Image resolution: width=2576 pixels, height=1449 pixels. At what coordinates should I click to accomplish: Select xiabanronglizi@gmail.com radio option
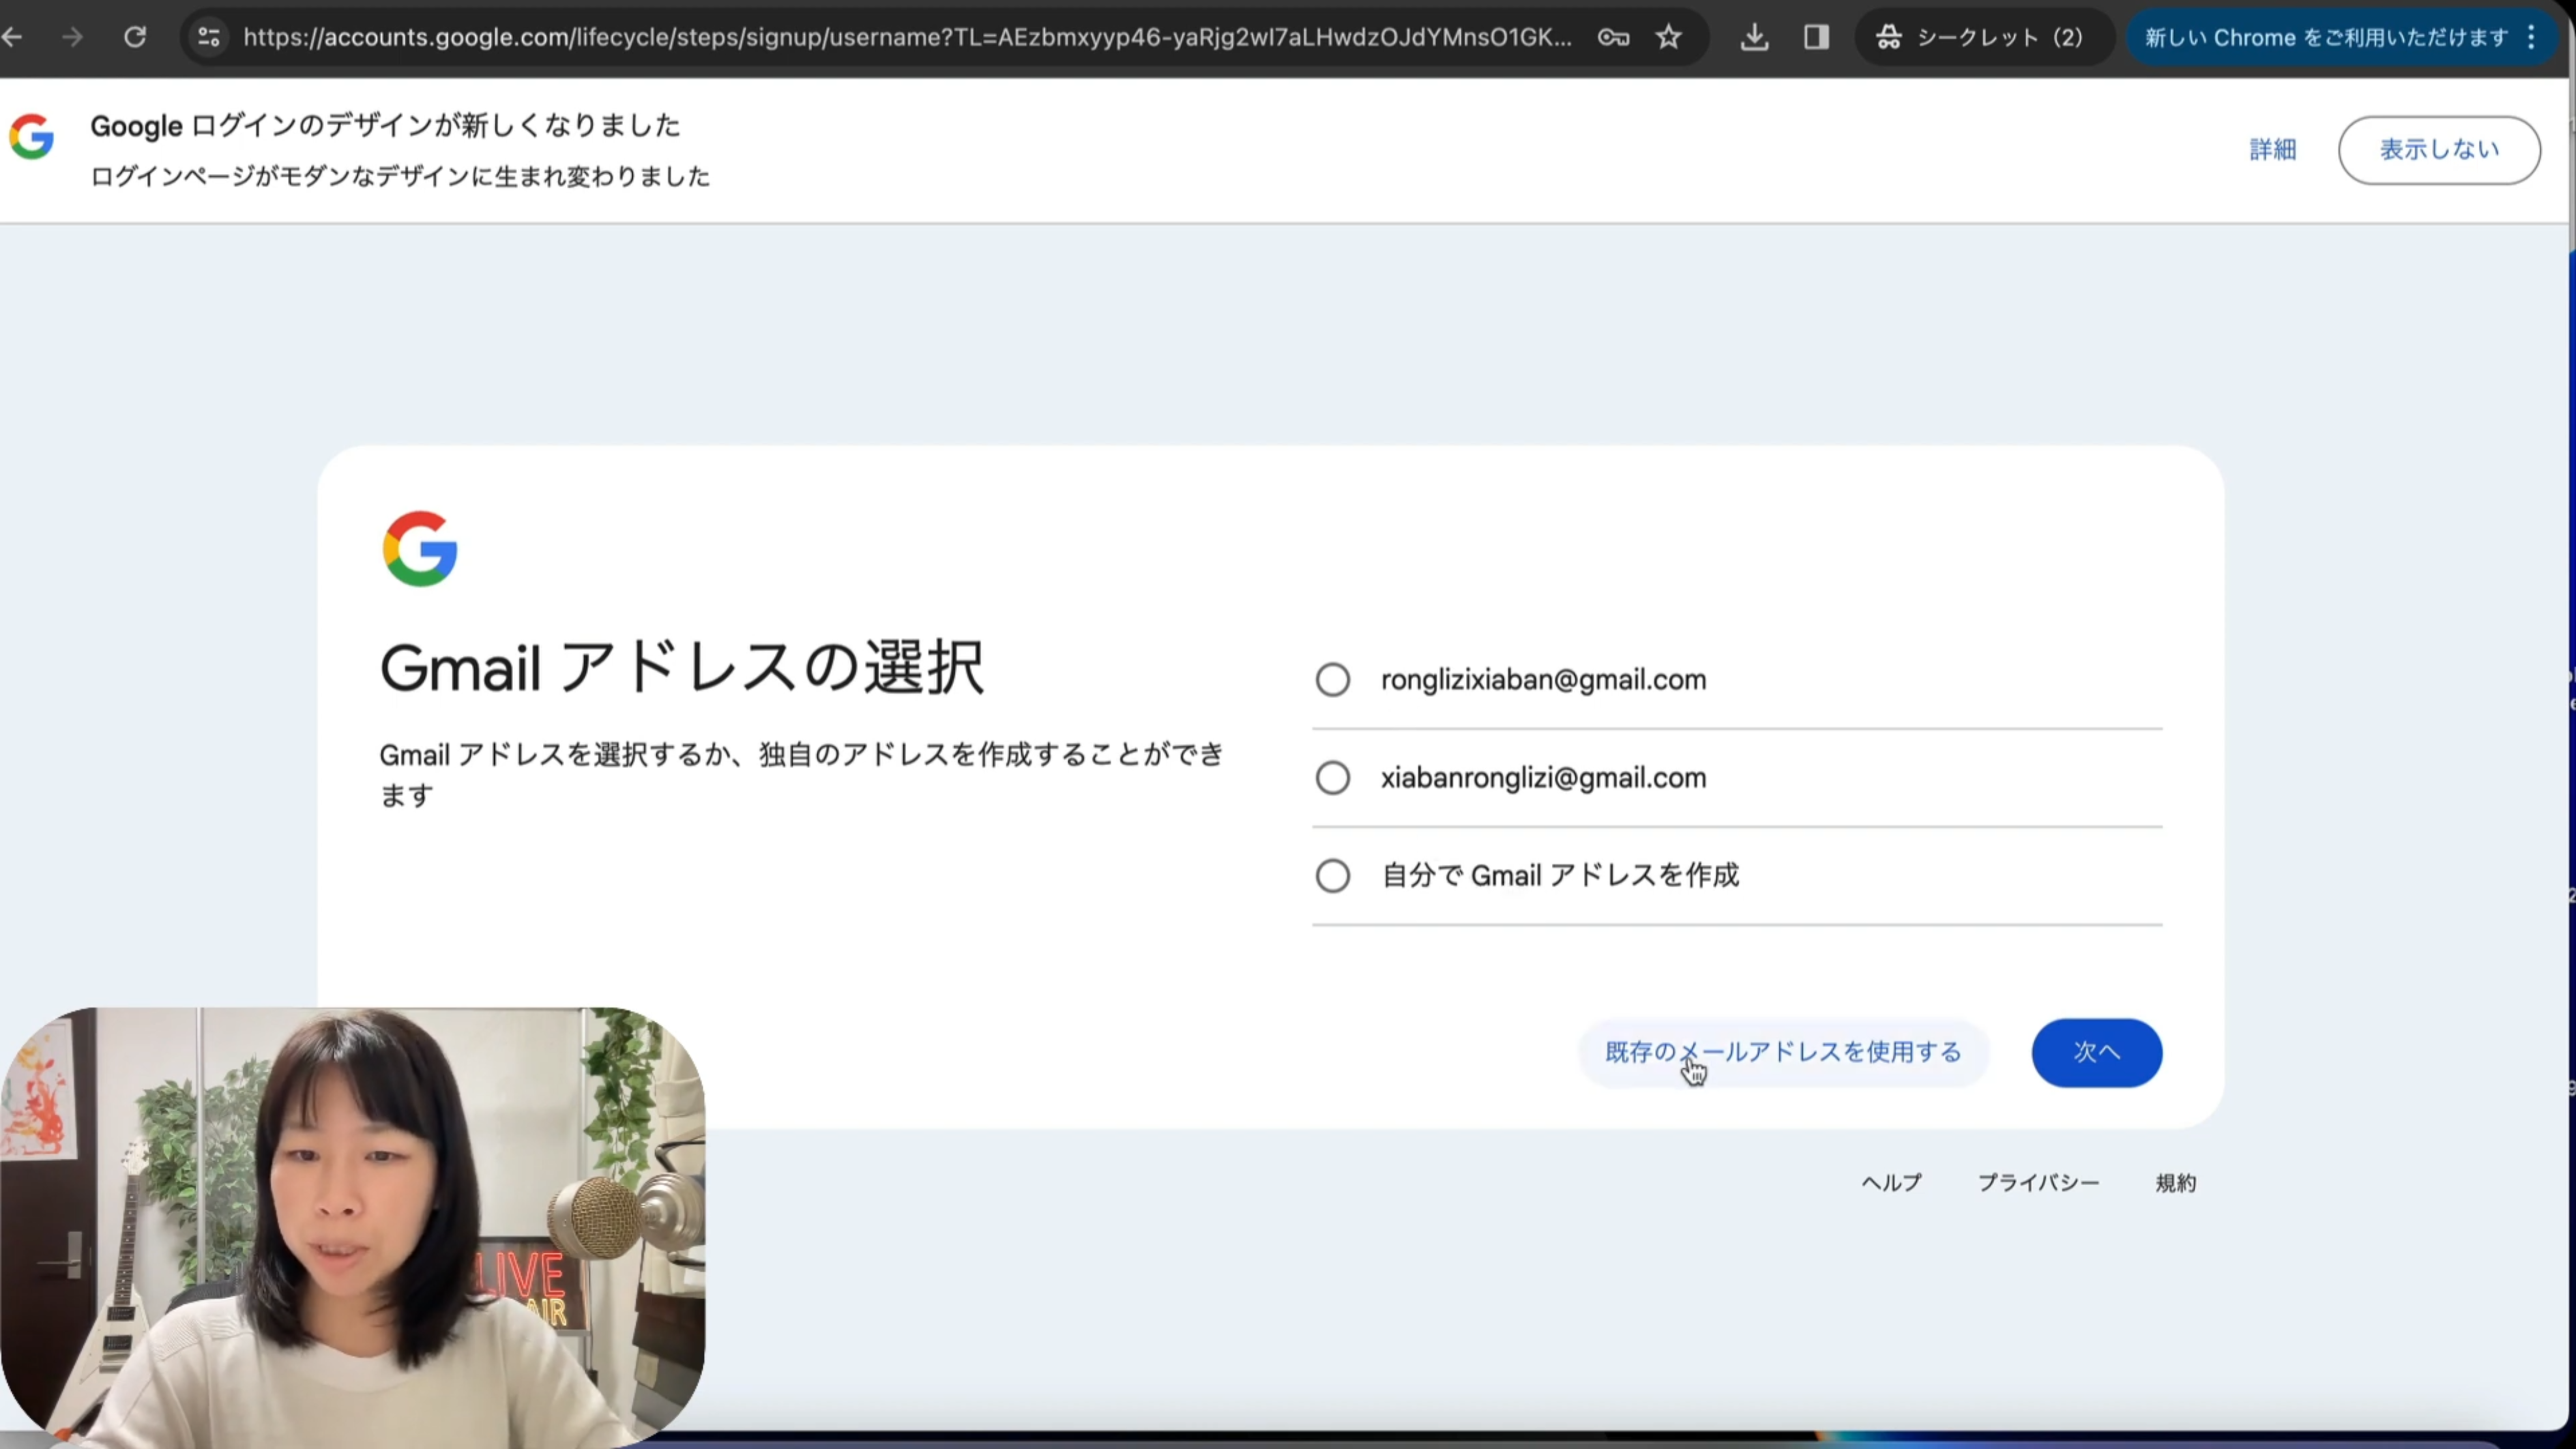pyautogui.click(x=1332, y=778)
